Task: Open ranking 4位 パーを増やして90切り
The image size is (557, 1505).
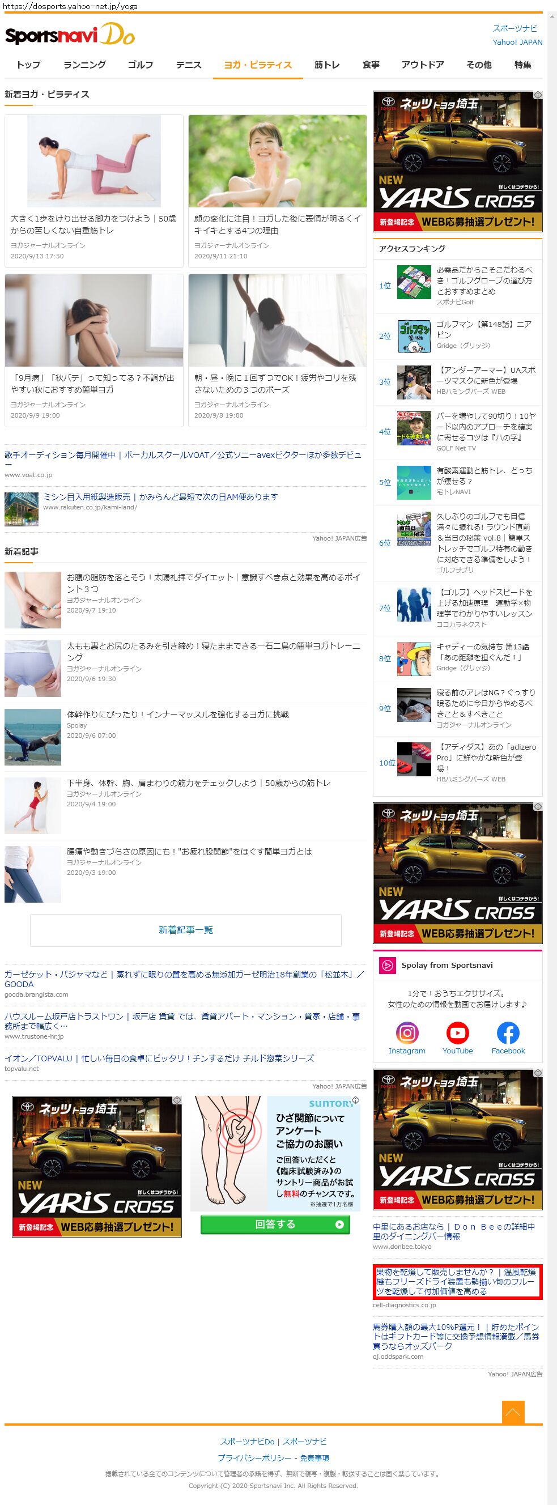Action: coord(486,427)
